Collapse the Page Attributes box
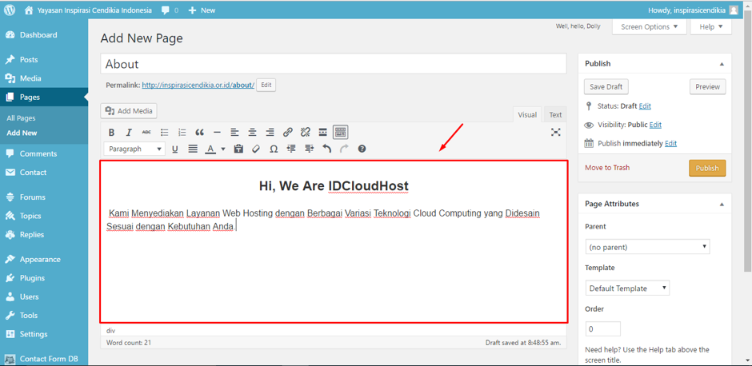The width and height of the screenshot is (752, 366). (x=722, y=204)
